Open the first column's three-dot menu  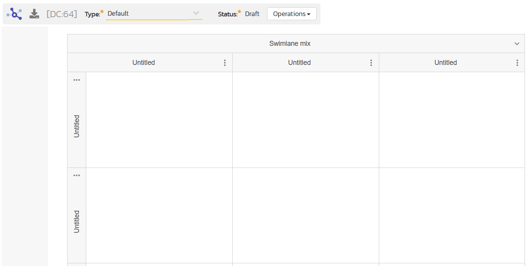pos(225,63)
